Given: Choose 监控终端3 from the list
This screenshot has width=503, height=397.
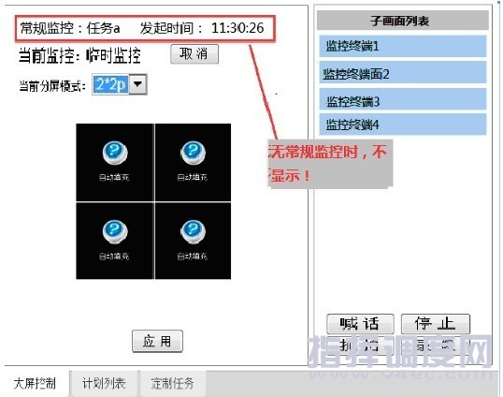Looking at the screenshot, I should (403, 101).
